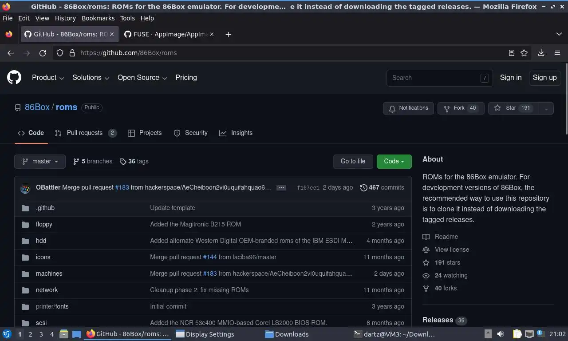Image resolution: width=568 pixels, height=341 pixels.
Task: Open the Firefox hamburger application menu
Action: pos(557,53)
